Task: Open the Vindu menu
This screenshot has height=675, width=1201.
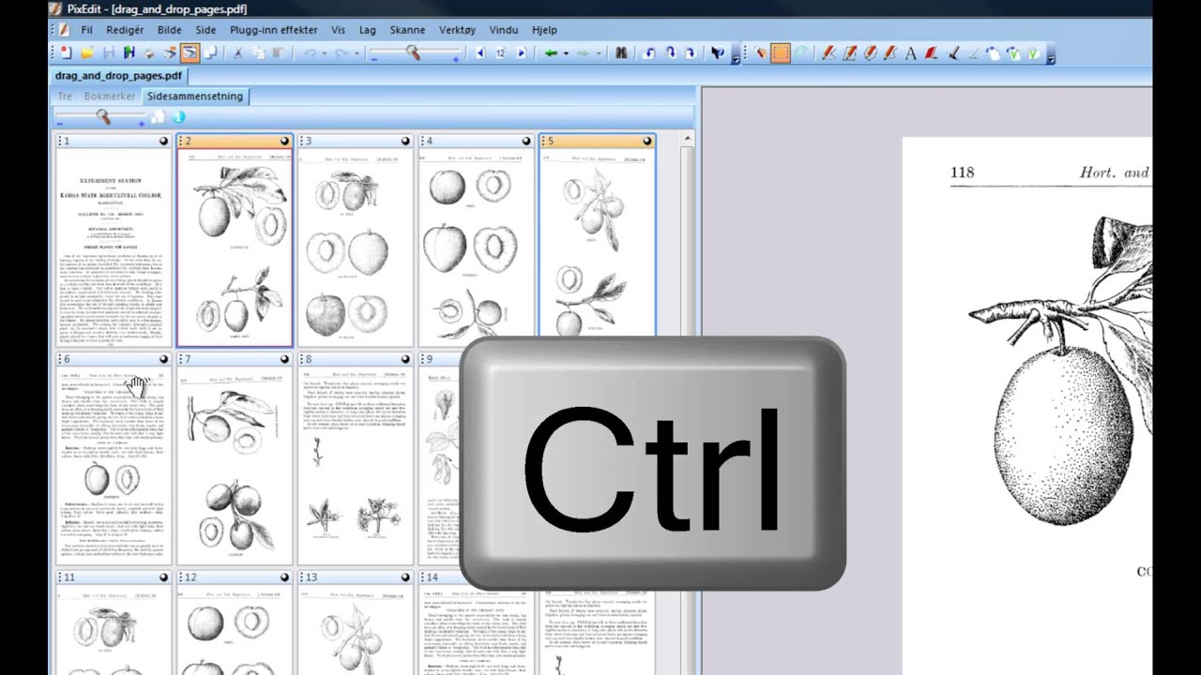Action: click(504, 30)
